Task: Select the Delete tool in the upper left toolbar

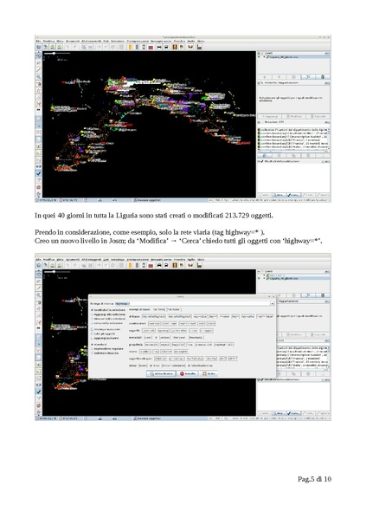Action: pyautogui.click(x=39, y=83)
